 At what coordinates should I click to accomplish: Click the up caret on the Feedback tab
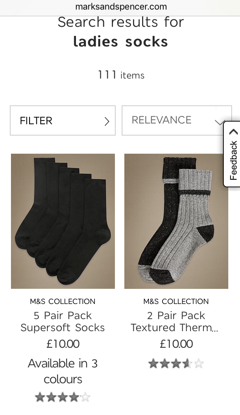(x=233, y=132)
